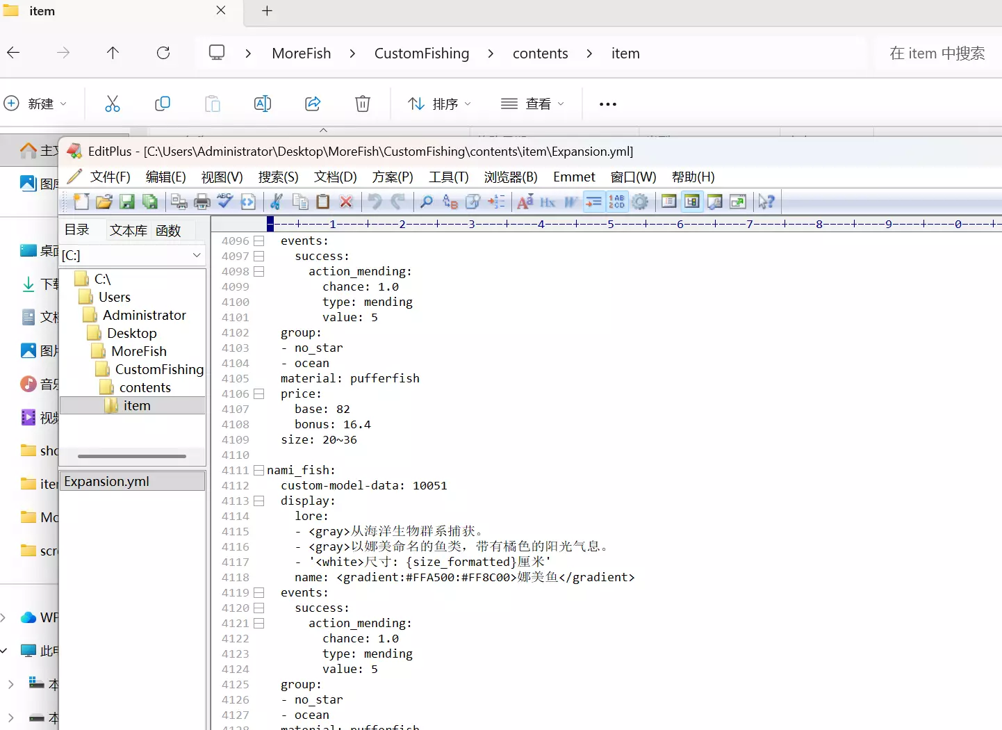The image size is (1002, 730).
Task: Click the Copy icon in EditPlus toolbar
Action: click(300, 202)
